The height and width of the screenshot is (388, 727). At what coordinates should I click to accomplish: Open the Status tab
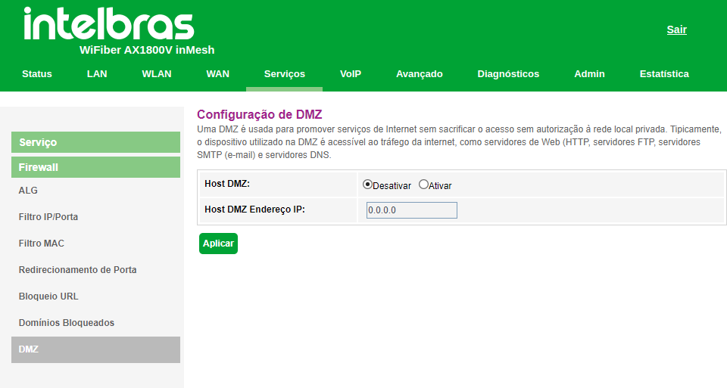(x=37, y=74)
